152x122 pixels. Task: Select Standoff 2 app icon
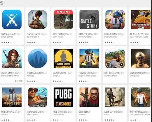click(89, 97)
